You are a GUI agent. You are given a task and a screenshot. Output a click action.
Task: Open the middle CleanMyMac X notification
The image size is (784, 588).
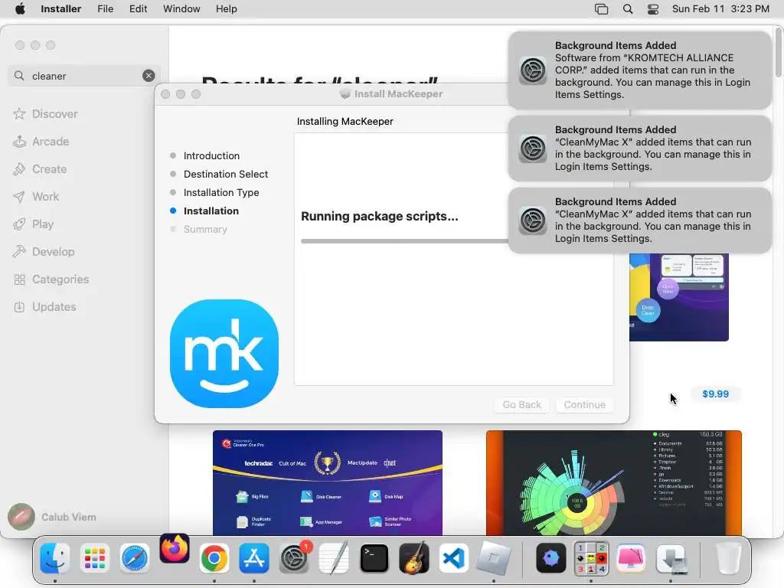point(639,148)
